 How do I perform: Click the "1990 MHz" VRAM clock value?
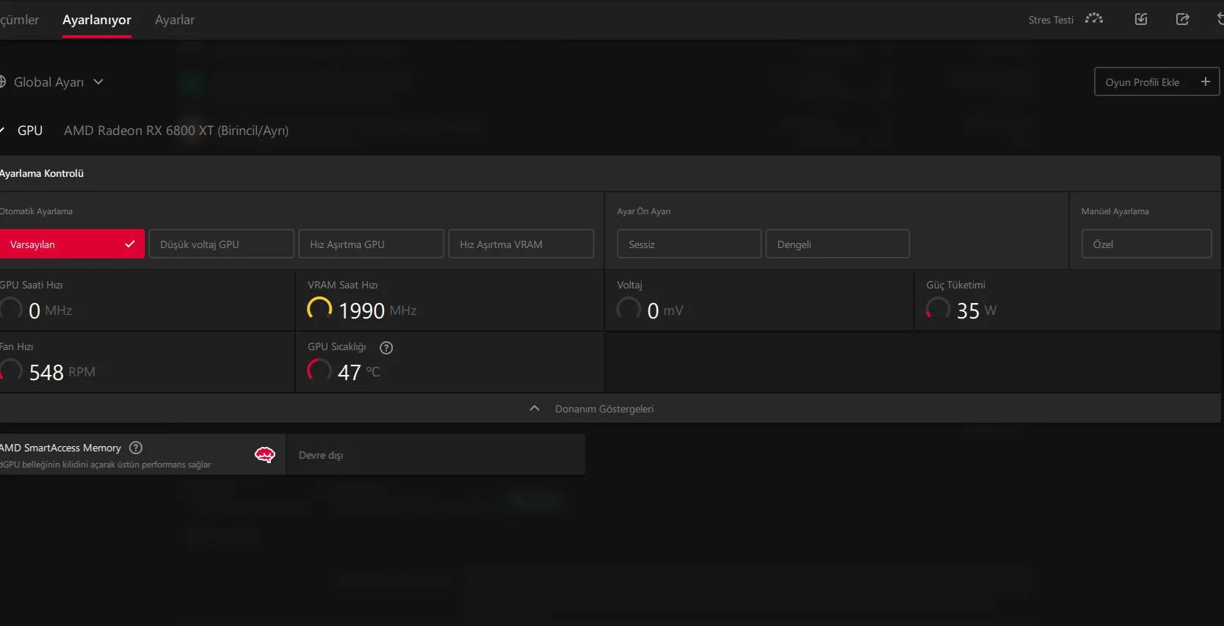[x=377, y=311]
